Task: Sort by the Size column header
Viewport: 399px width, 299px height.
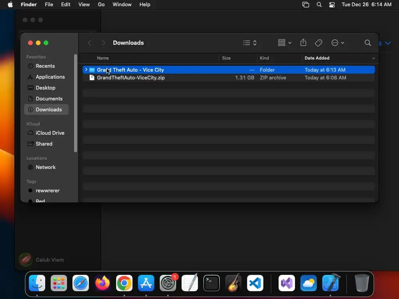Action: tap(226, 58)
